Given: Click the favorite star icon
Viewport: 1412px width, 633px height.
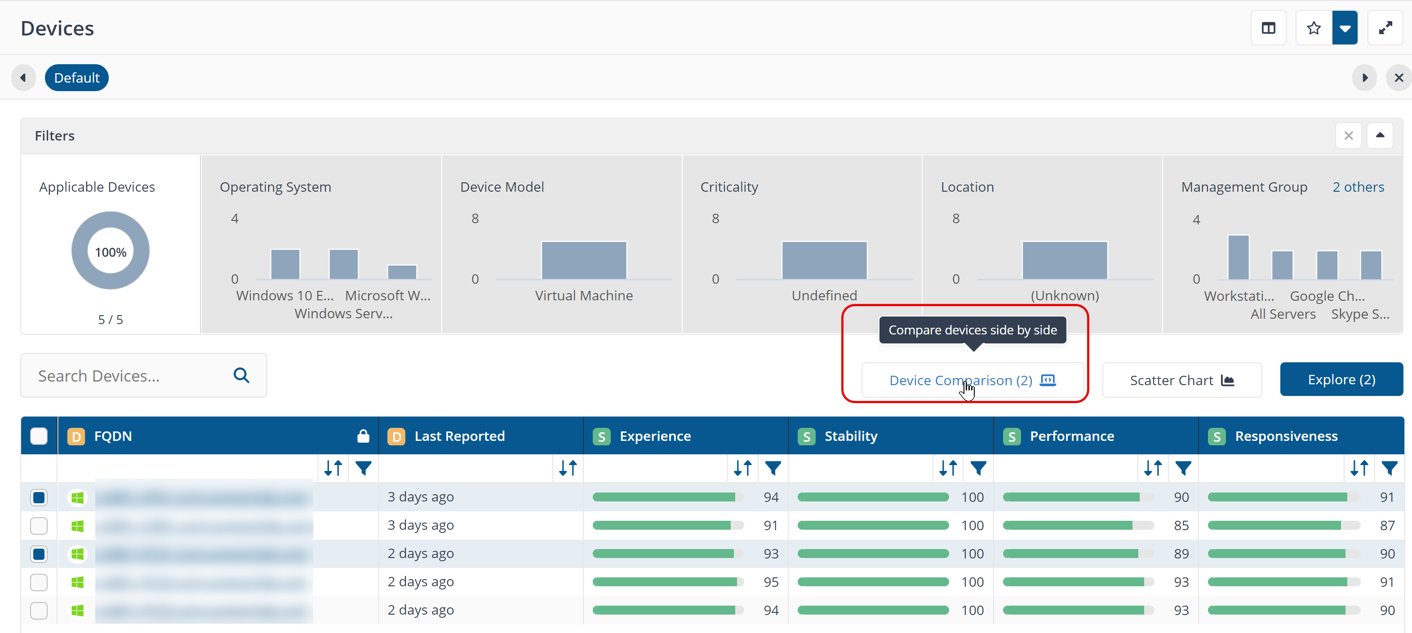Looking at the screenshot, I should pos(1313,28).
